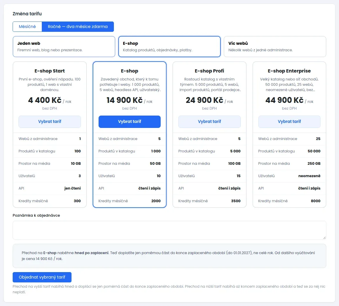Click Produktů v katalogu row in E-shop Start

pyautogui.click(x=50, y=151)
